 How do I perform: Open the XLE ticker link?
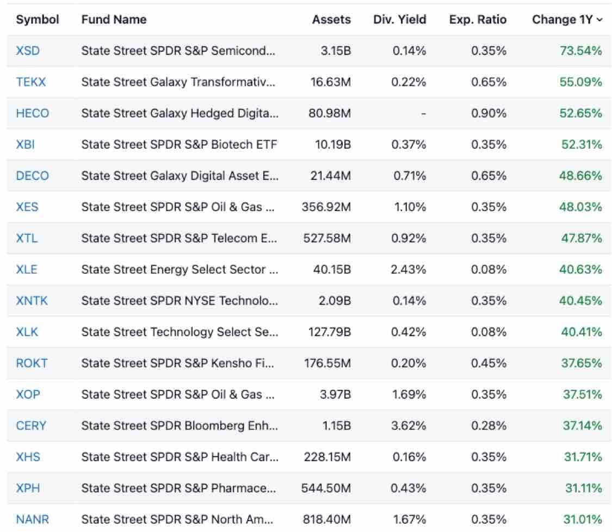(27, 269)
